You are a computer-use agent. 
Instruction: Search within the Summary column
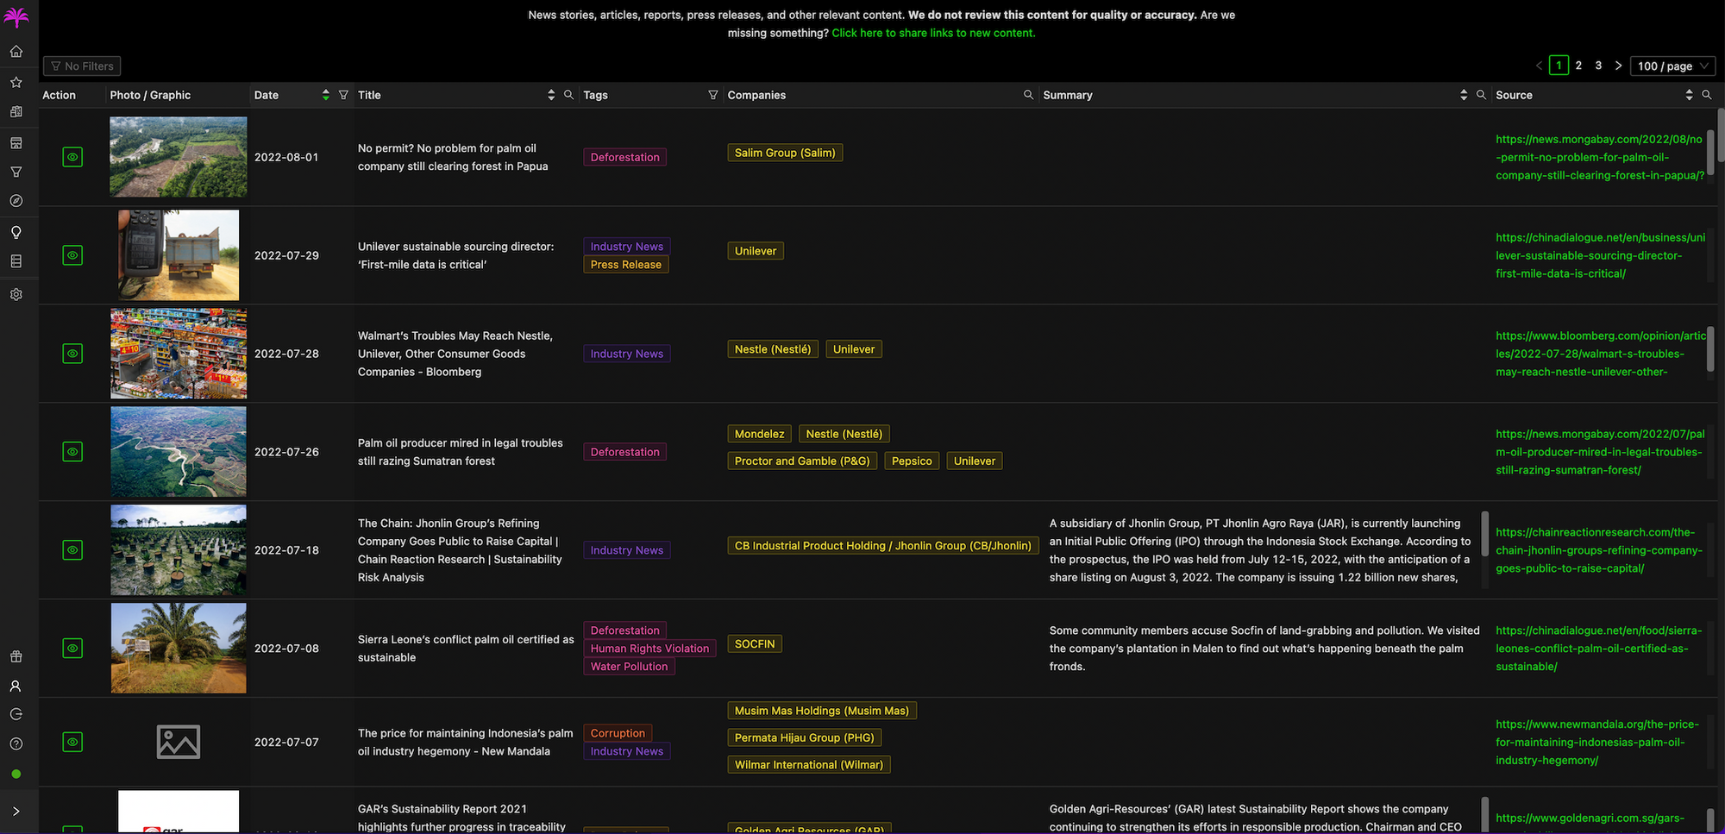click(1481, 95)
